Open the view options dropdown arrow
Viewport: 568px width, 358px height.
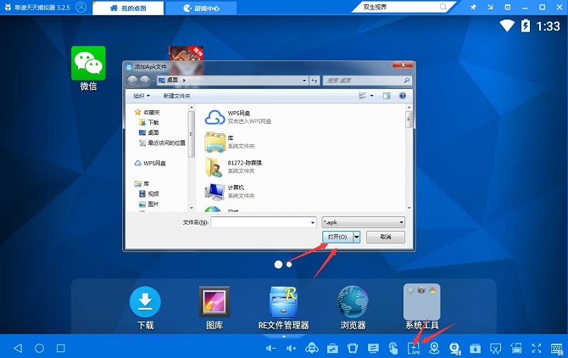click(371, 96)
